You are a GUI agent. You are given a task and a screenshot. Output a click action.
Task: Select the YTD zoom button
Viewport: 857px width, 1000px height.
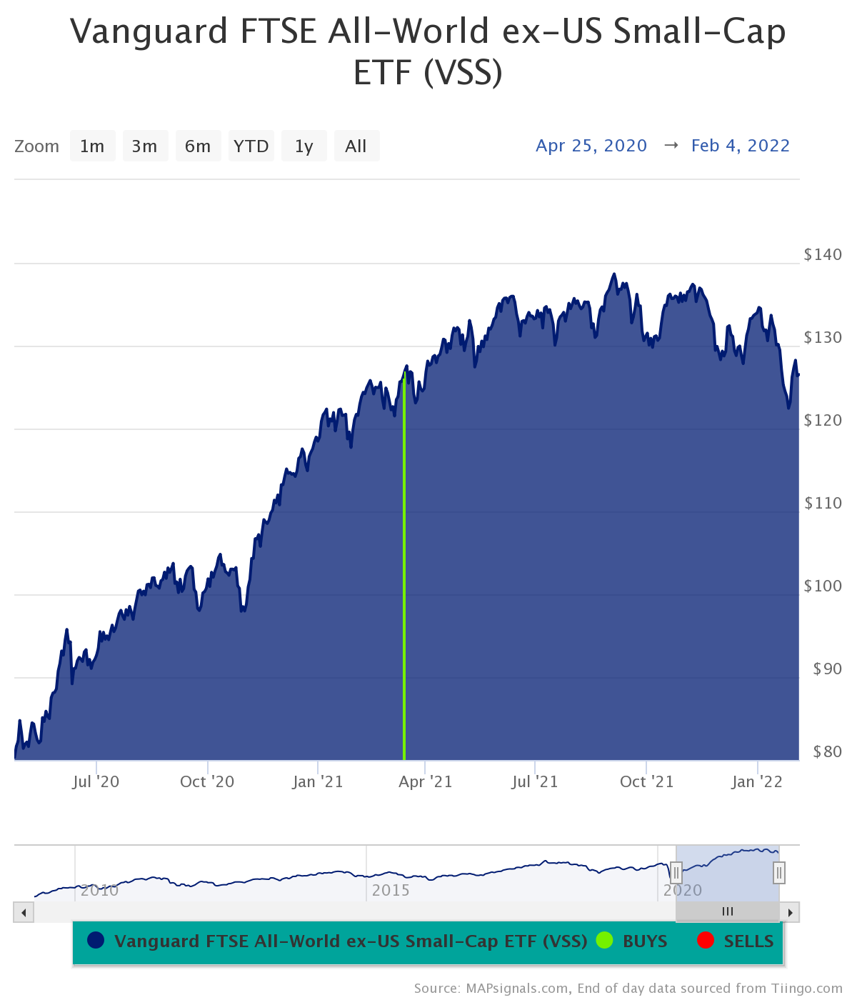point(251,146)
